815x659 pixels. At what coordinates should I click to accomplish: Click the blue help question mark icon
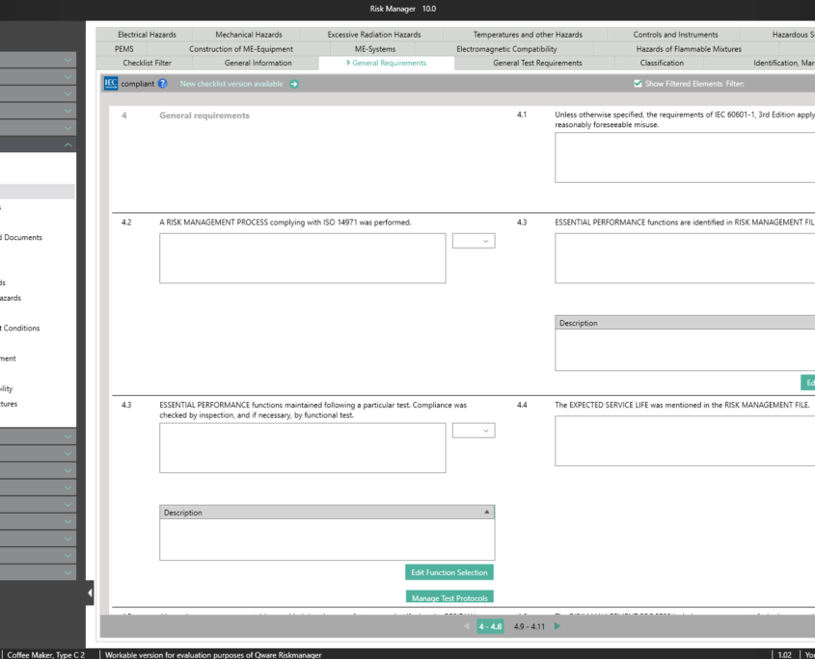163,84
